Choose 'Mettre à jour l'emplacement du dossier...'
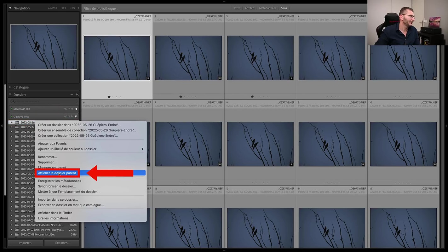 69,192
